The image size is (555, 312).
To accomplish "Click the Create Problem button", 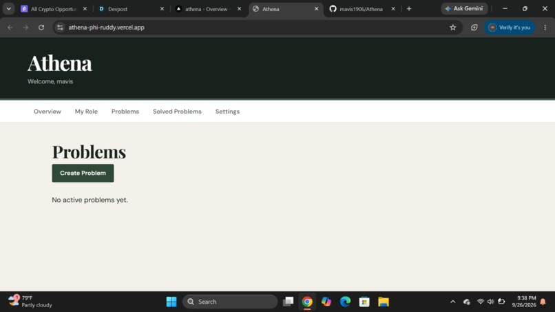I will click(x=83, y=173).
